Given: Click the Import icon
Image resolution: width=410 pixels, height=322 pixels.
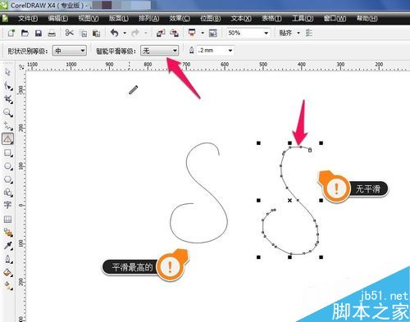Looking at the screenshot, I should [161, 33].
